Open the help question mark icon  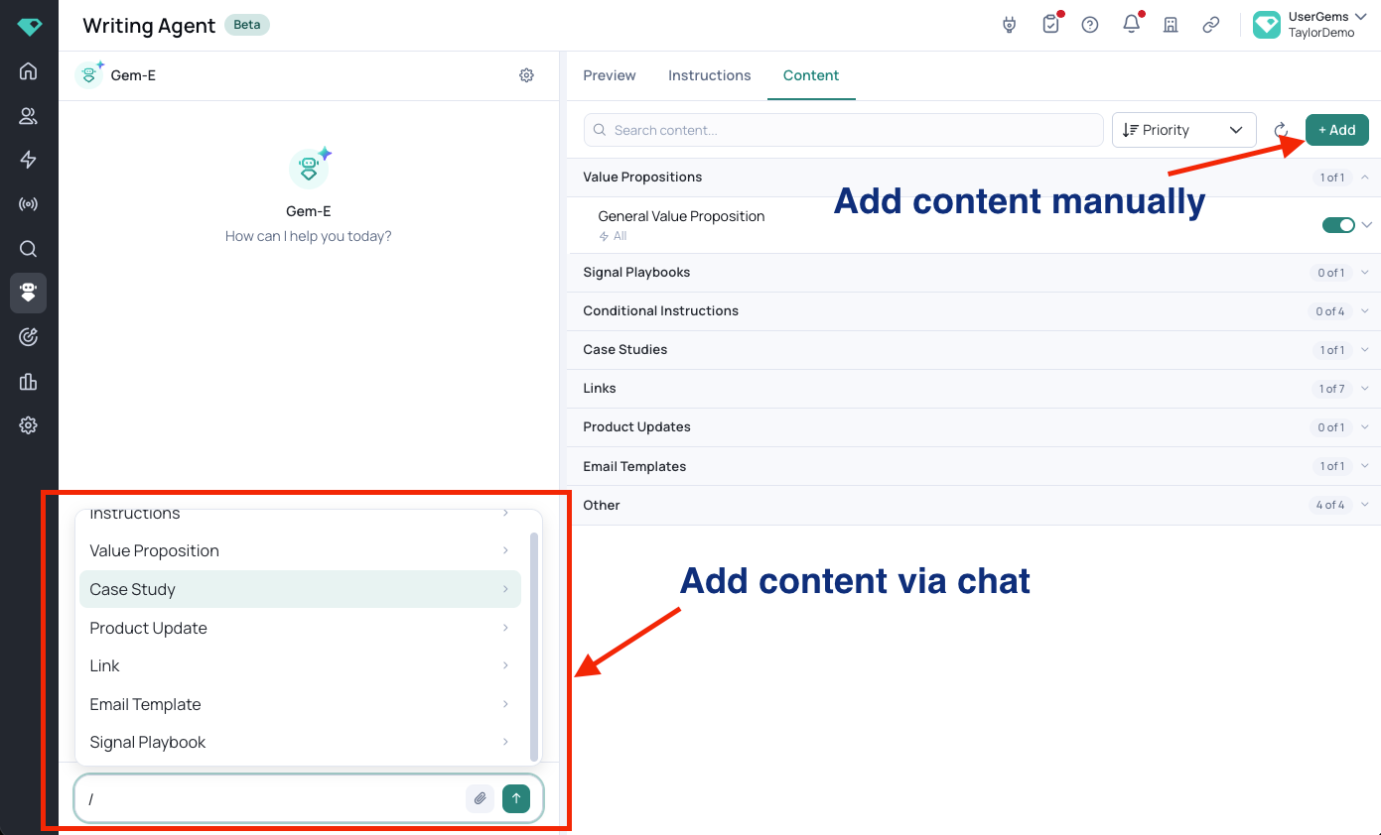[1090, 25]
